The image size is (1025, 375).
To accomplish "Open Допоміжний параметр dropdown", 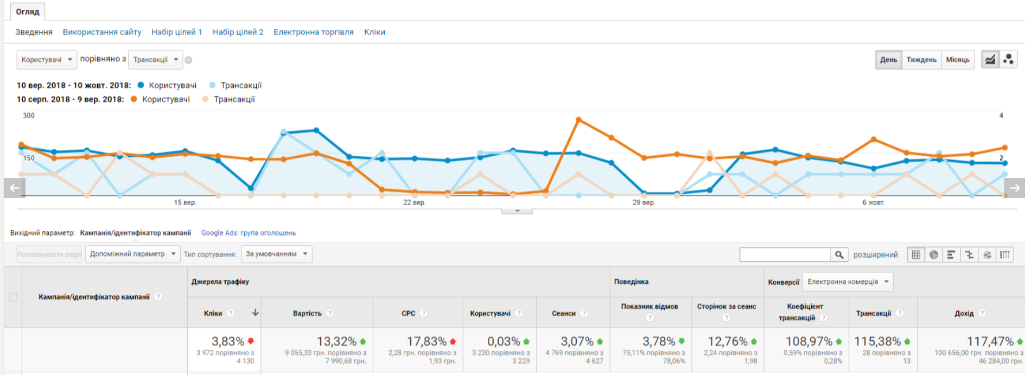I will tap(132, 254).
